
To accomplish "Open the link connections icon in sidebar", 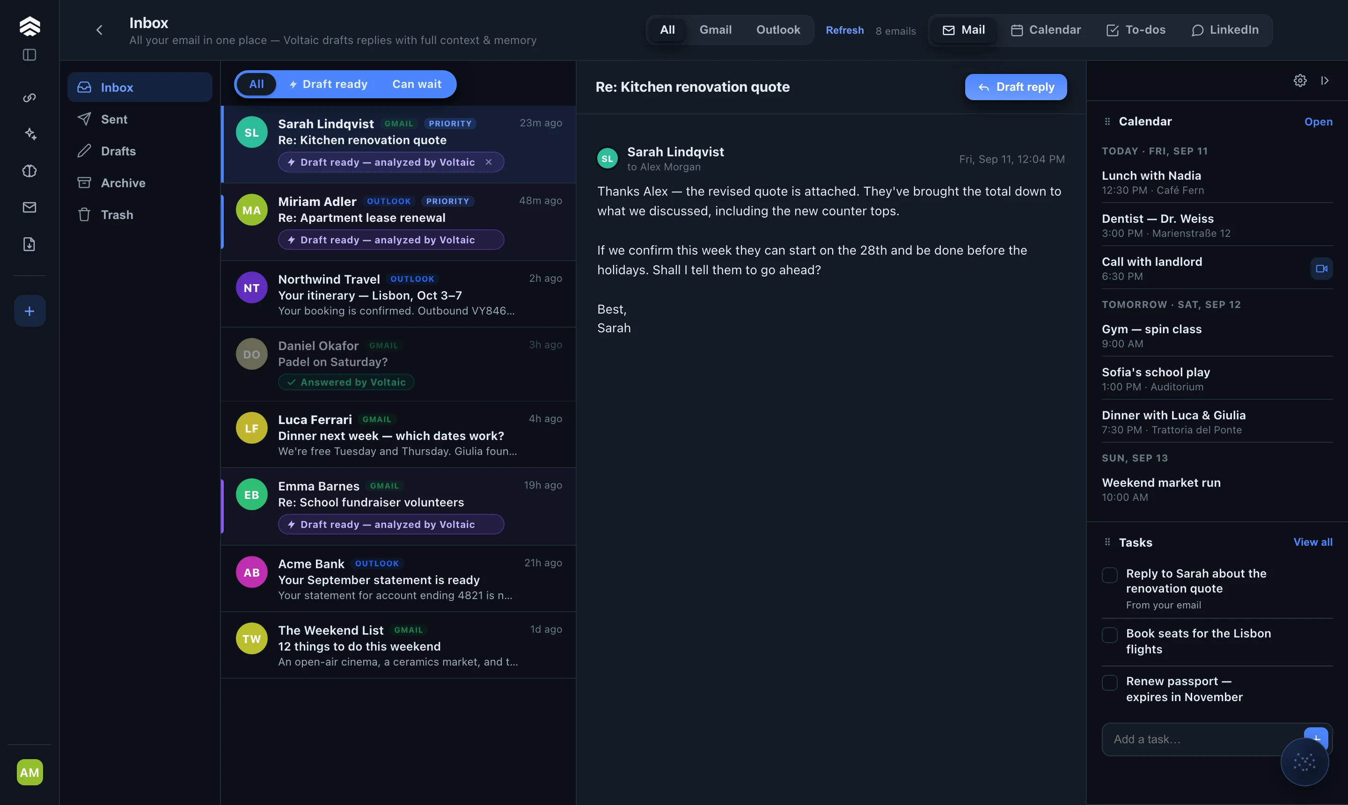I will [x=29, y=98].
